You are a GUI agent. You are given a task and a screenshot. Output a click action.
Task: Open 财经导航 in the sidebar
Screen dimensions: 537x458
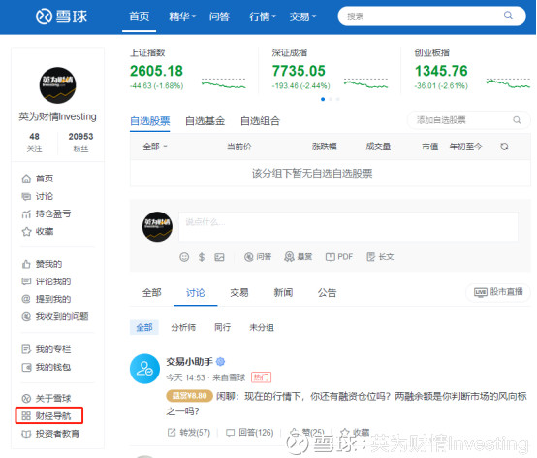pos(47,416)
